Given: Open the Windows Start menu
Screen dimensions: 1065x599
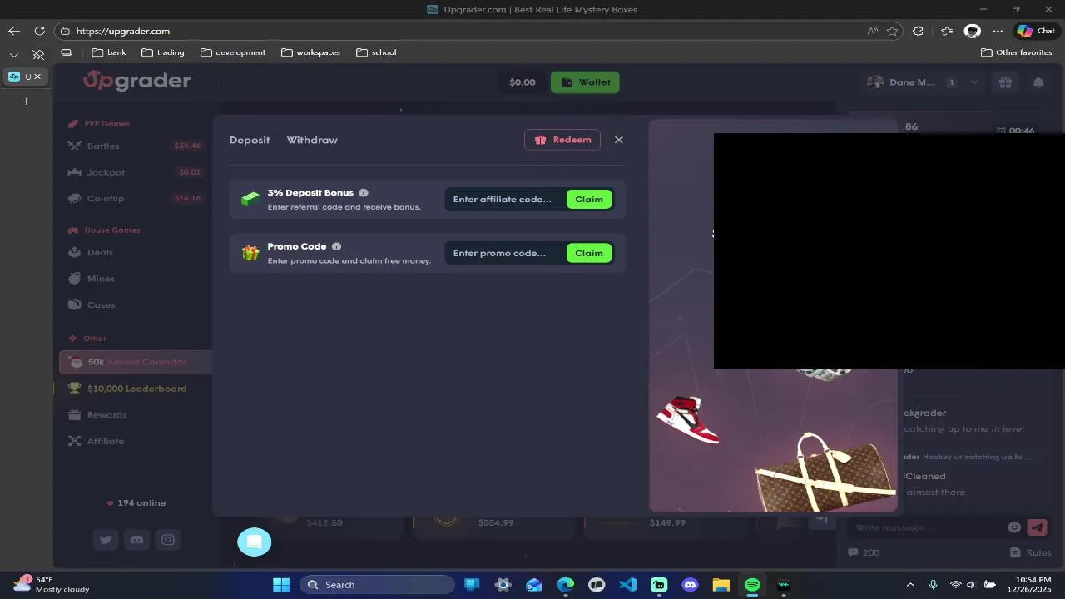Looking at the screenshot, I should (x=281, y=585).
